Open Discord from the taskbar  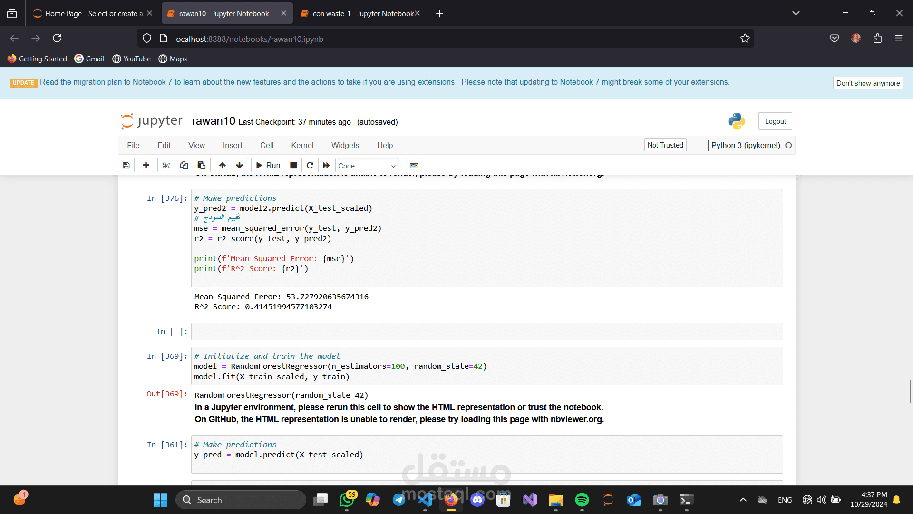coord(477,500)
